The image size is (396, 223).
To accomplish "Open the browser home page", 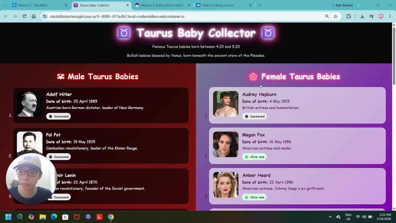I will pos(34,16).
